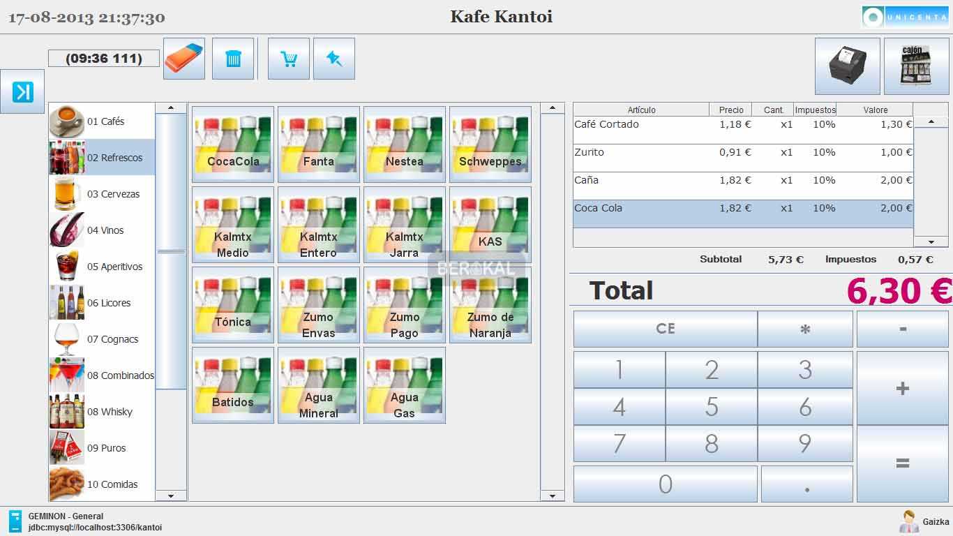Click keypad number 5
The image size is (953, 536).
[x=712, y=407]
